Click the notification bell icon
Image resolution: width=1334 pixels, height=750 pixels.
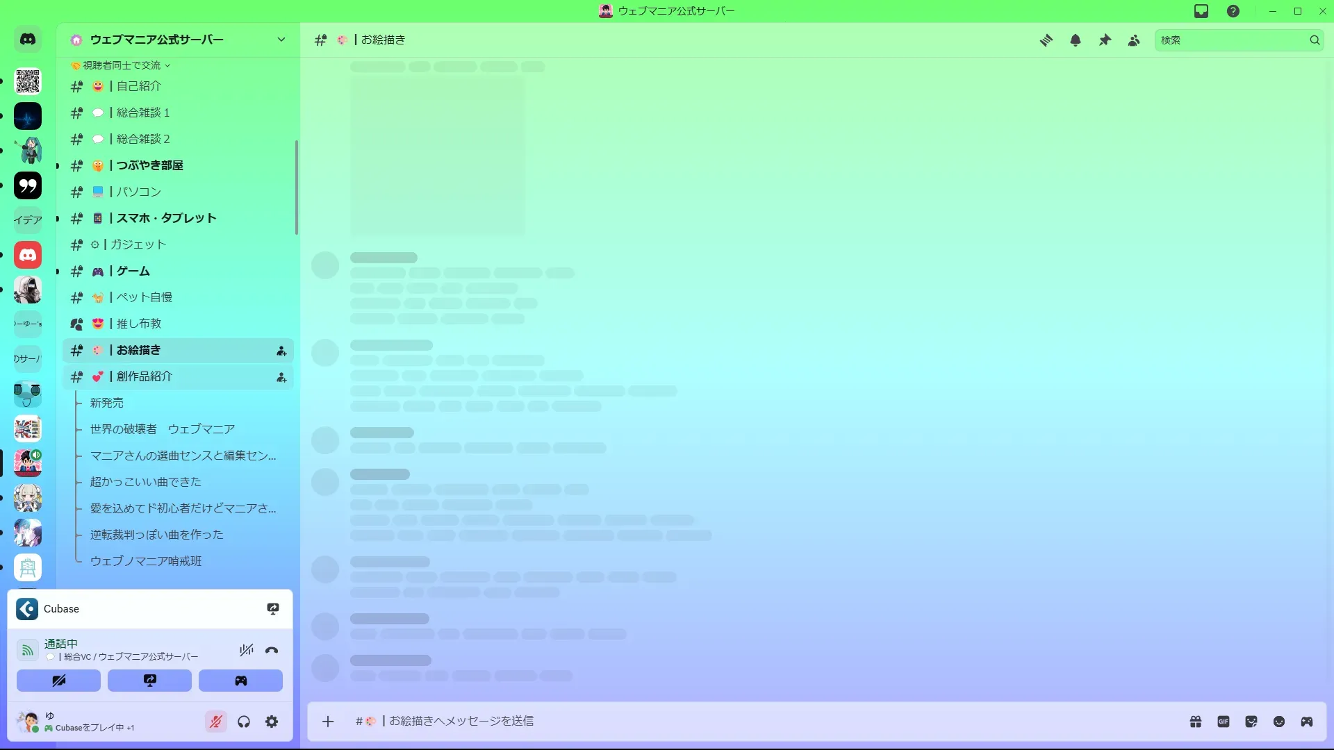coord(1076,40)
